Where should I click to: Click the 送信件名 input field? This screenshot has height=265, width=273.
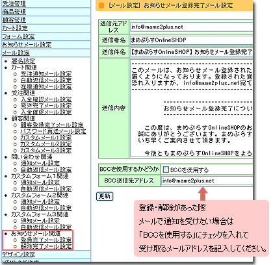coord(191,52)
